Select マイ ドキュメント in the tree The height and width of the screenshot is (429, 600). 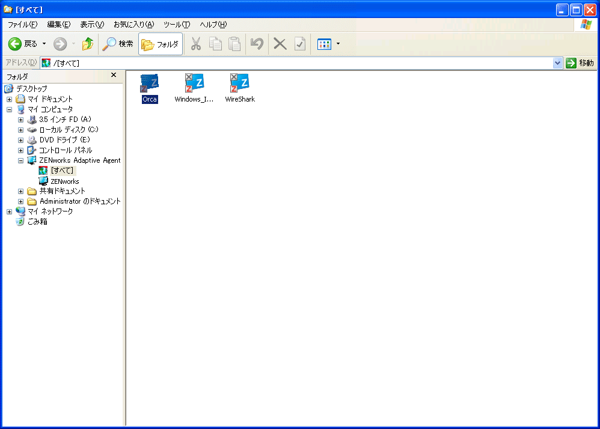pyautogui.click(x=50, y=99)
